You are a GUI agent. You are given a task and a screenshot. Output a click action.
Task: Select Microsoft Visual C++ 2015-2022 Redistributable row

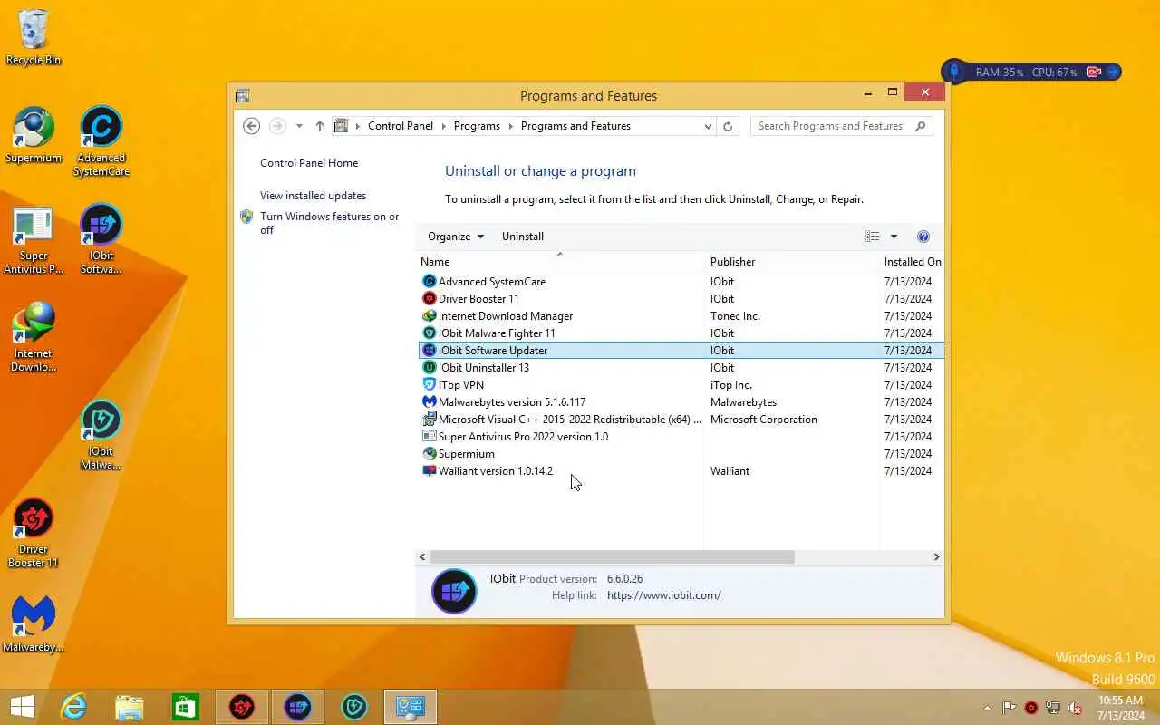[x=680, y=420]
